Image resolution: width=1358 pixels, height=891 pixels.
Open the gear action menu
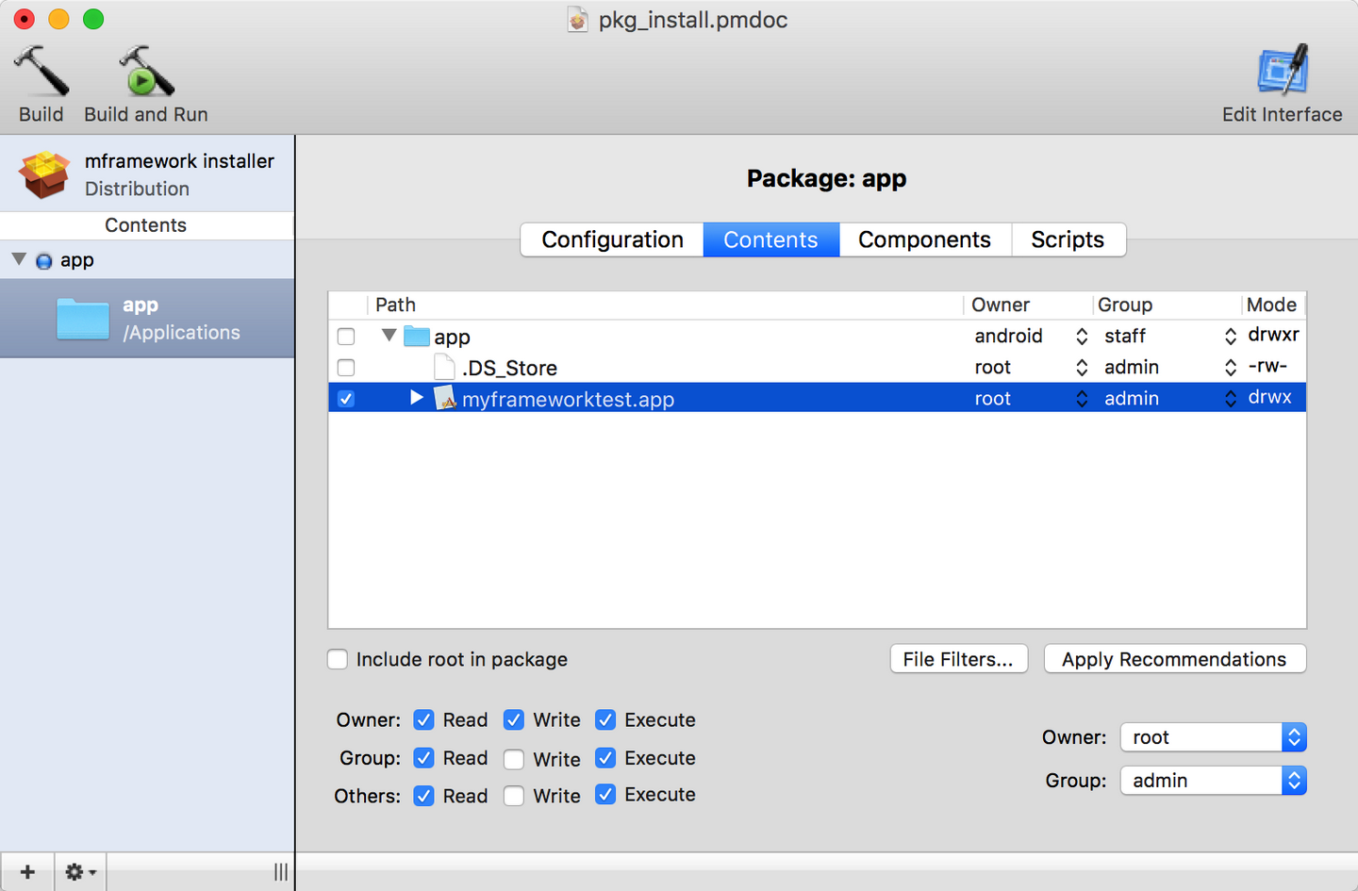tap(80, 872)
